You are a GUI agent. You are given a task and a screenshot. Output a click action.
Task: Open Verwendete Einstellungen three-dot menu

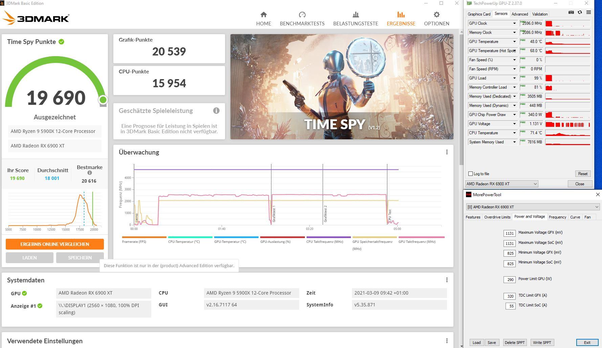tap(447, 341)
